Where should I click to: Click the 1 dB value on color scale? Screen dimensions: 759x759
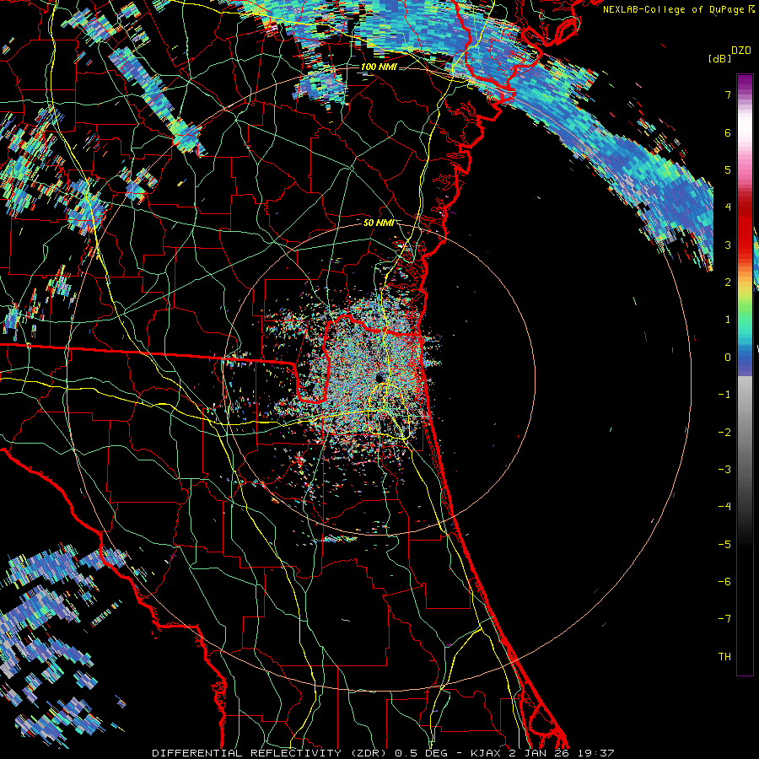(x=728, y=320)
